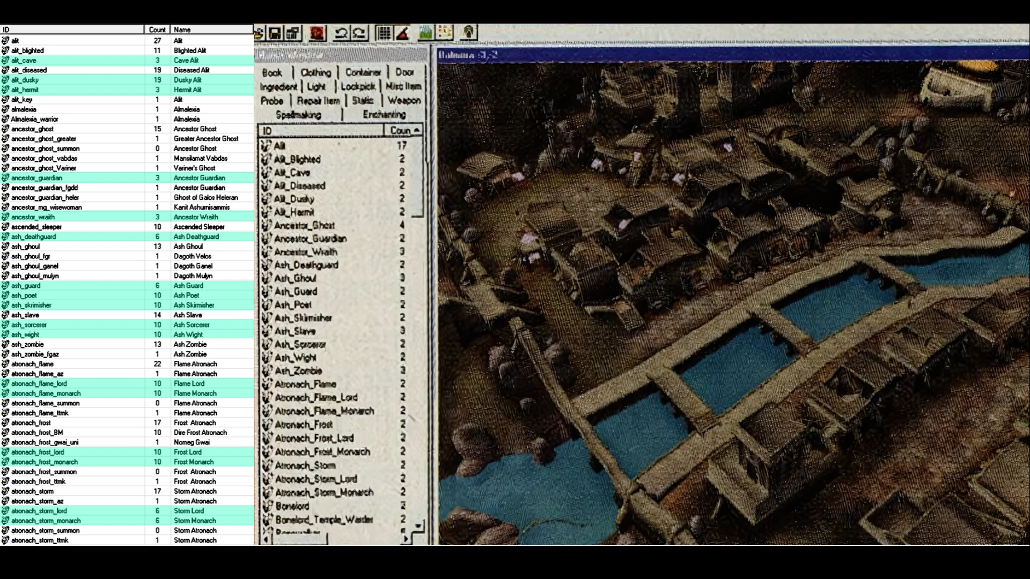Select Bonelord_Temple_Warder in the object list
1030x579 pixels.
coord(324,519)
